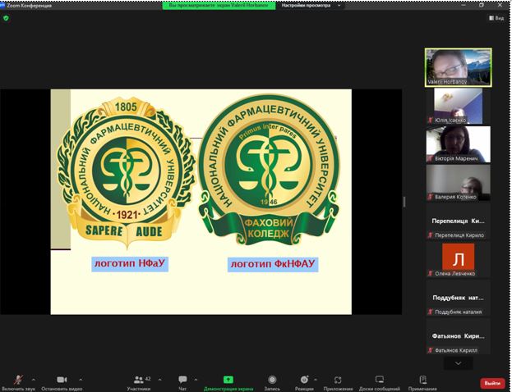This screenshot has width=512, height=392.
Task: Click the 'логотип НФаУ' caption
Action: point(130,263)
